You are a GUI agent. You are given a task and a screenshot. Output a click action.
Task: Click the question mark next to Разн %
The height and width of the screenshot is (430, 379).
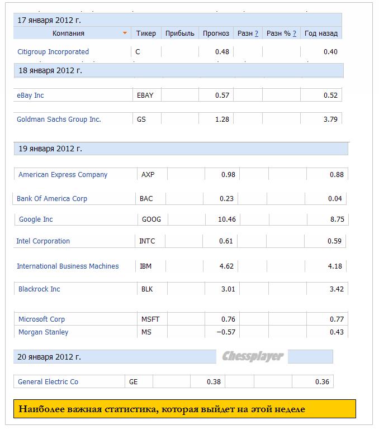point(295,34)
